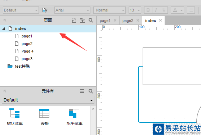Viewport: 201px width, 135px height.
Task: Click the pop-out arrow of the 元件库 panel
Action: point(5,91)
